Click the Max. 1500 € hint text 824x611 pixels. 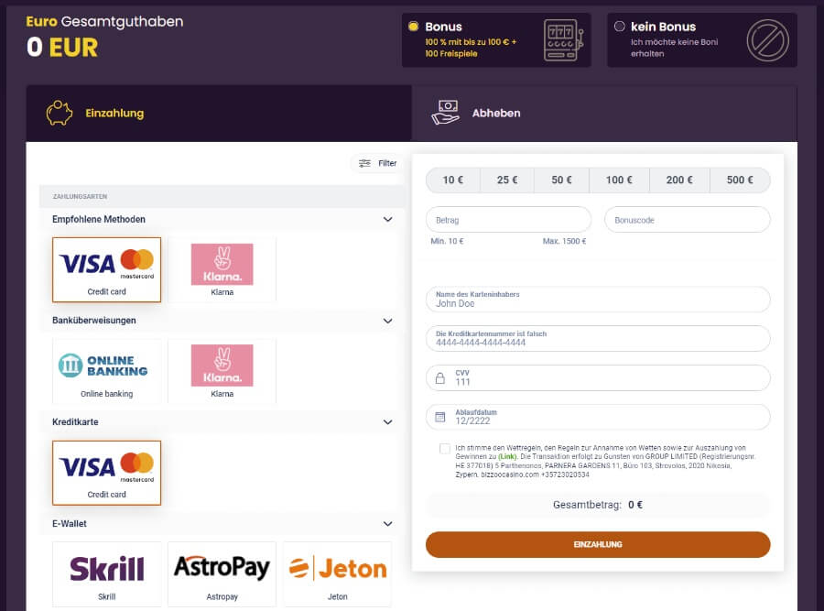point(564,241)
